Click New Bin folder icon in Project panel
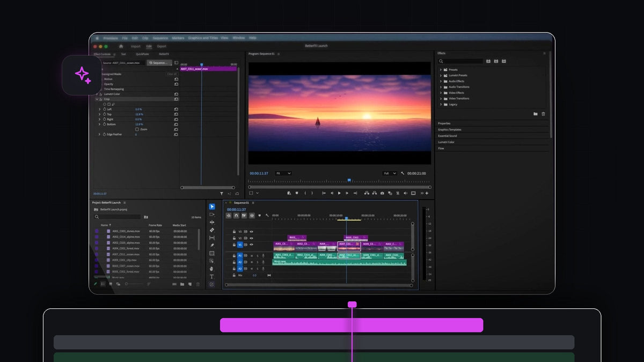The height and width of the screenshot is (362, 644). (x=182, y=284)
